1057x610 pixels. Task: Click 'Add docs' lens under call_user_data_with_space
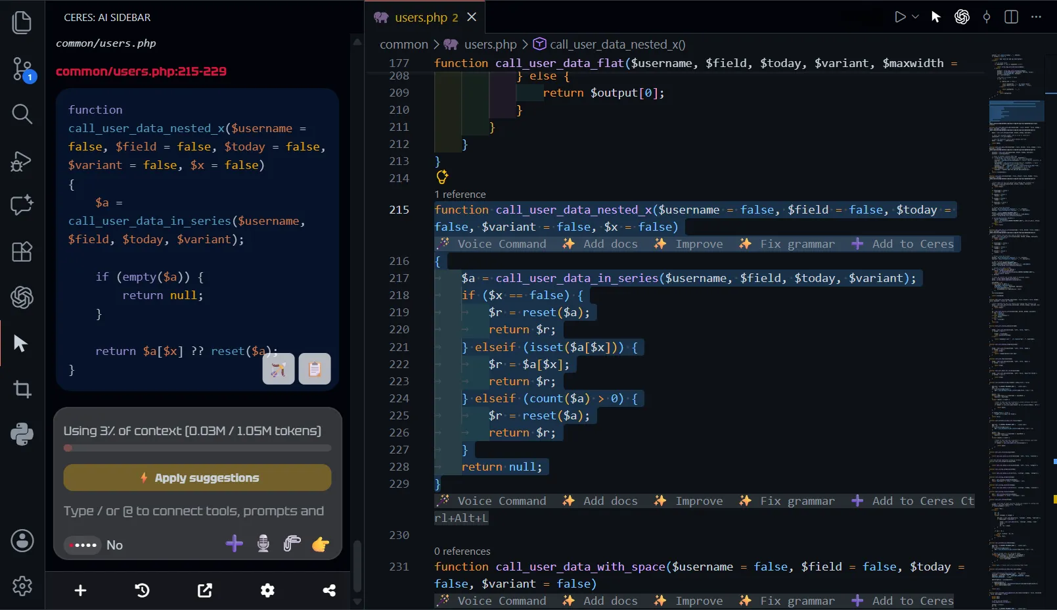click(x=600, y=601)
